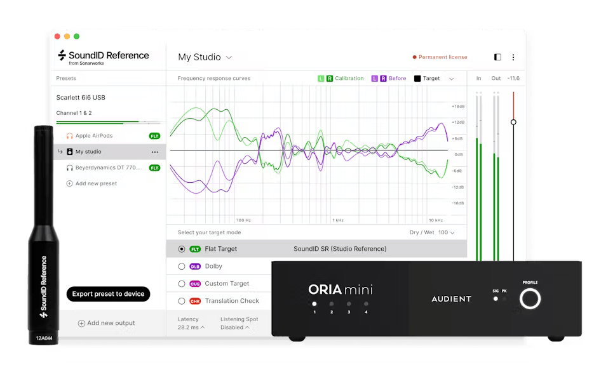This screenshot has height=365, width=601.
Task: Open My studio preset options ellipsis
Action: 155,152
